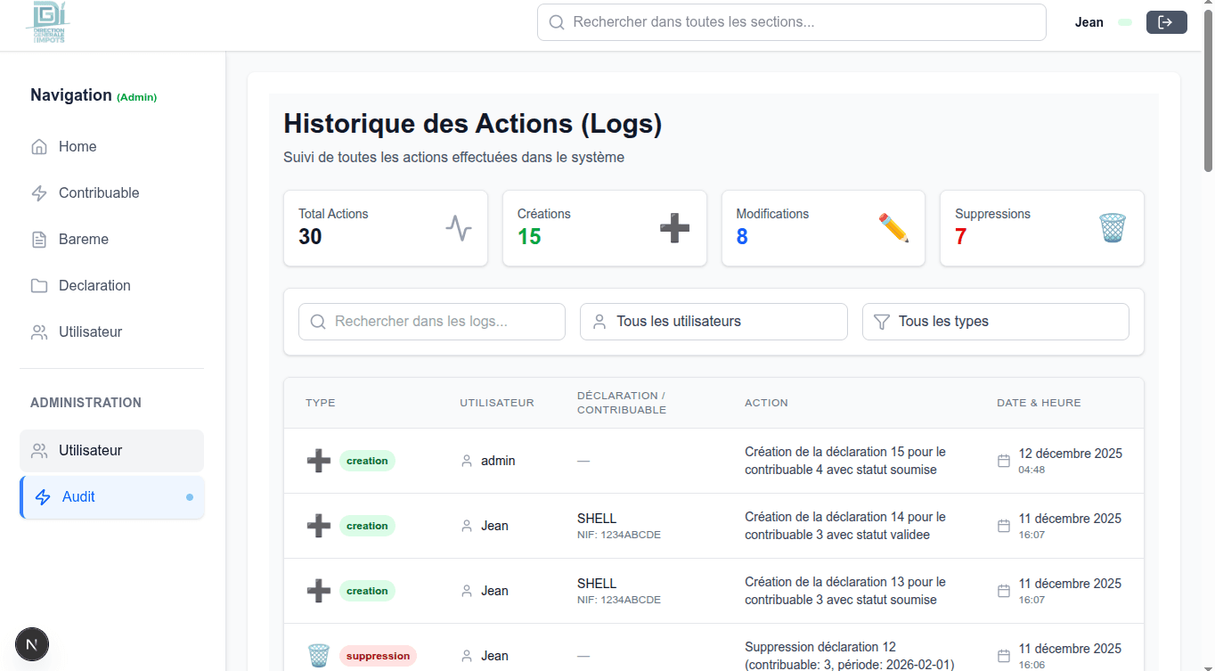
Task: Click the ACTION column header
Action: pos(767,403)
